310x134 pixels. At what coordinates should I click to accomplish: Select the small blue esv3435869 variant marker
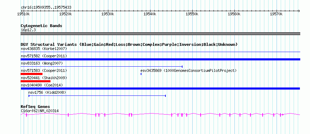pyautogui.click(x=141, y=74)
